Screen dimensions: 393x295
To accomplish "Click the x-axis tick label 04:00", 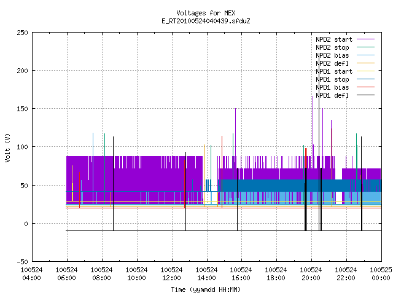I will pos(31,278).
